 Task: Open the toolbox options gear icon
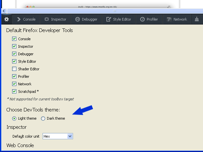point(7,19)
